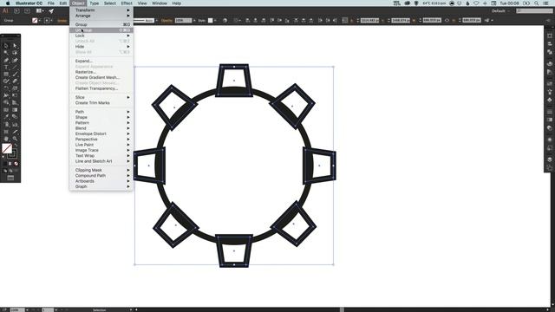Open macOS Spotlight search
This screenshot has height=312, width=555.
(x=537, y=3)
